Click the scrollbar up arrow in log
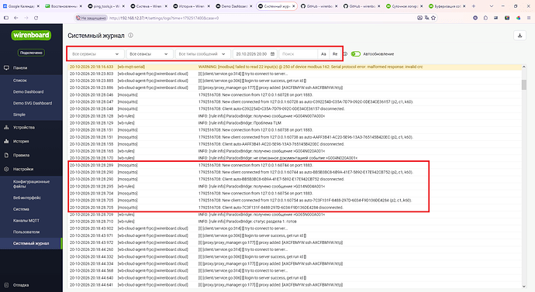 click(523, 67)
